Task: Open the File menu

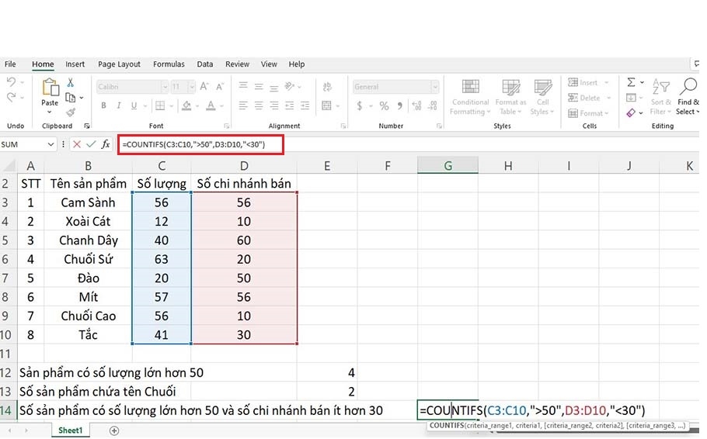Action: (x=10, y=64)
